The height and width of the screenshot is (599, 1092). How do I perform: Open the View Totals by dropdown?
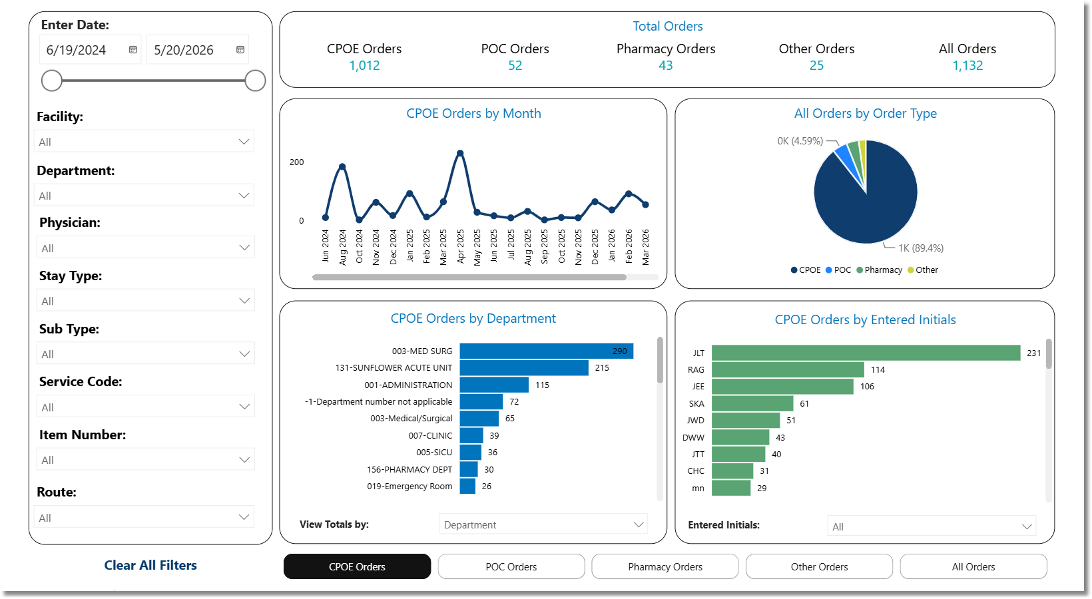pos(543,524)
